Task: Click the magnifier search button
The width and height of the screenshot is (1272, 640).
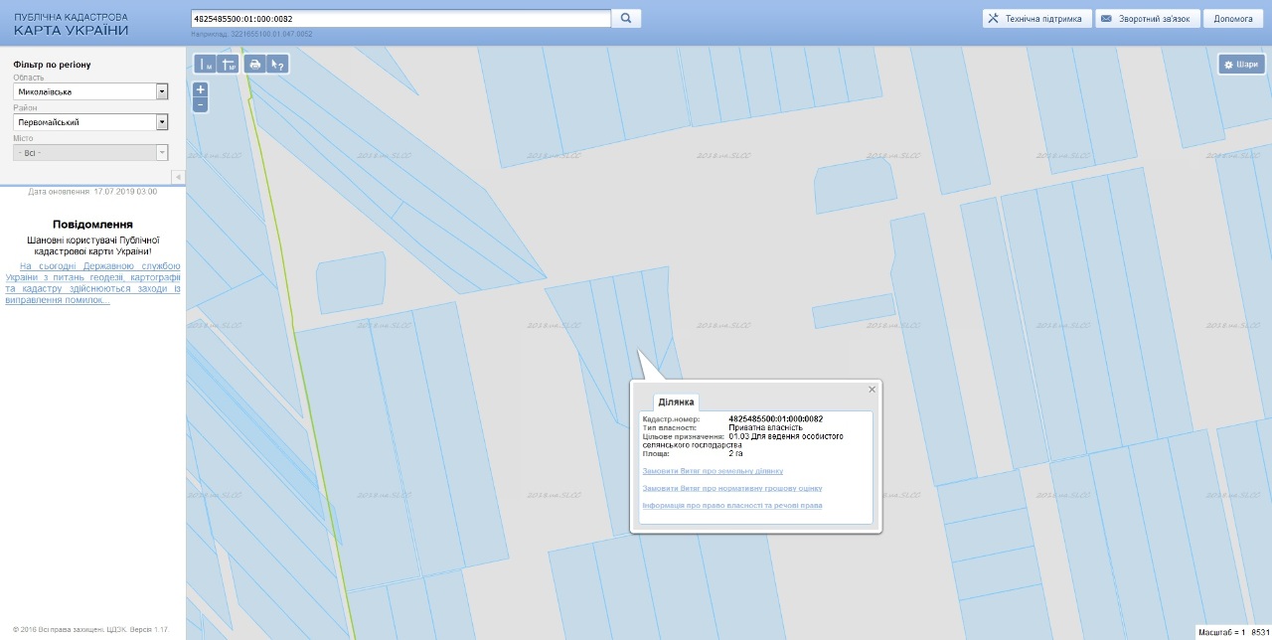Action: pos(626,18)
